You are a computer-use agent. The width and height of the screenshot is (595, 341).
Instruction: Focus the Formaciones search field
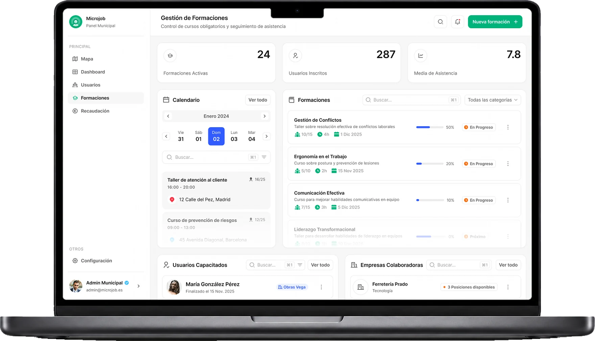(x=411, y=100)
